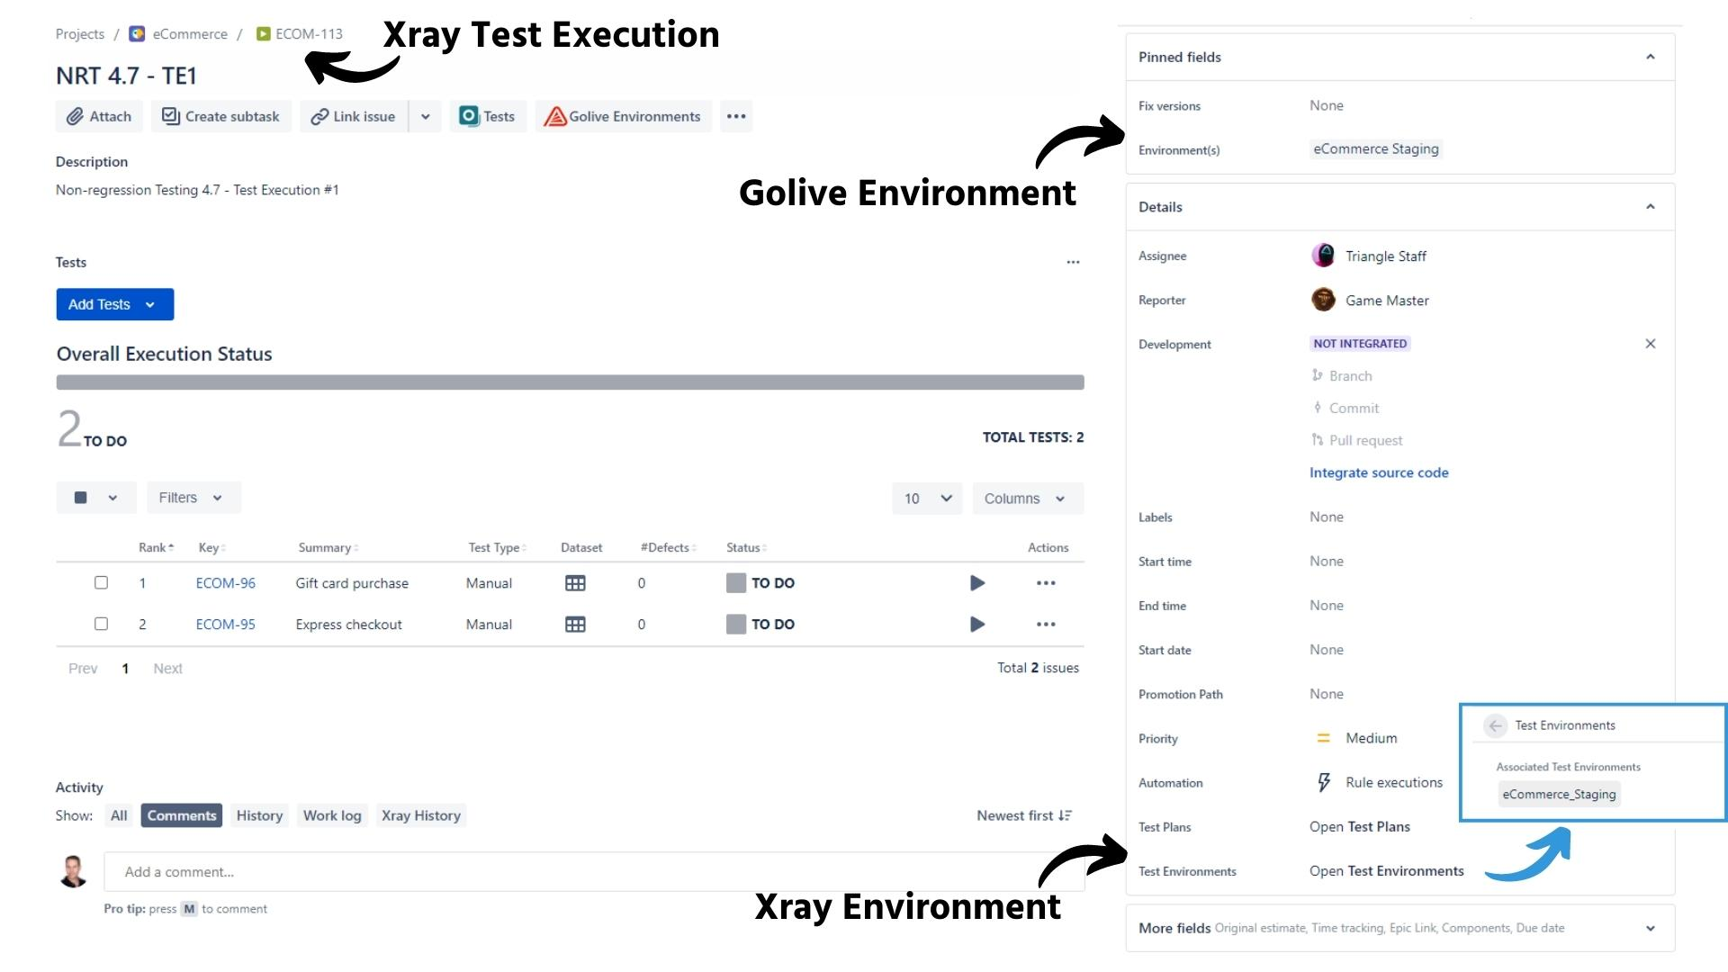Screen dimensions: 1728x972
Task: Open the dataset grid icon for ECOM-95
Action: coord(575,624)
